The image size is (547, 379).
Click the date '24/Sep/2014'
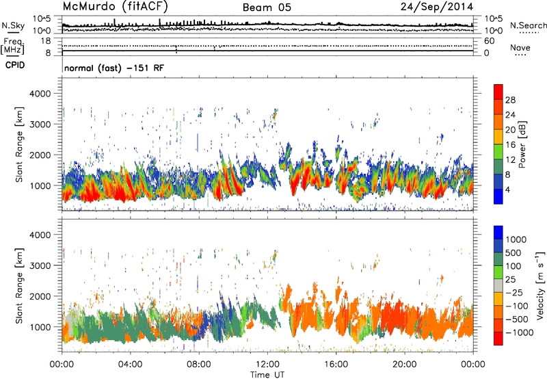click(437, 7)
